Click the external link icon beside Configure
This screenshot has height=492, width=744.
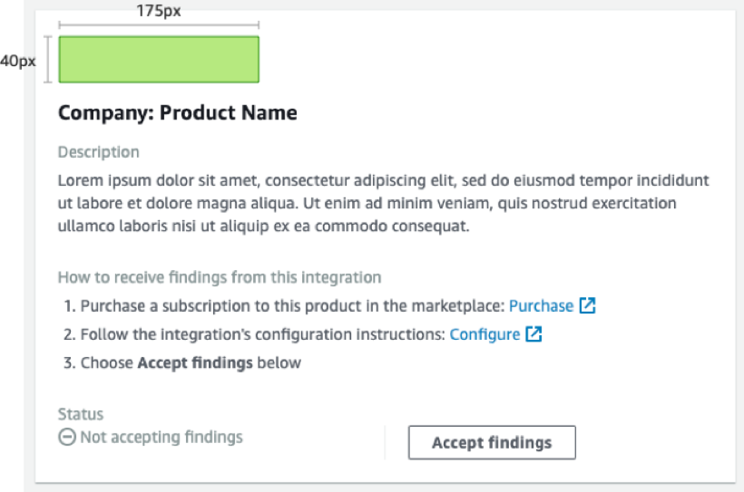(x=534, y=334)
